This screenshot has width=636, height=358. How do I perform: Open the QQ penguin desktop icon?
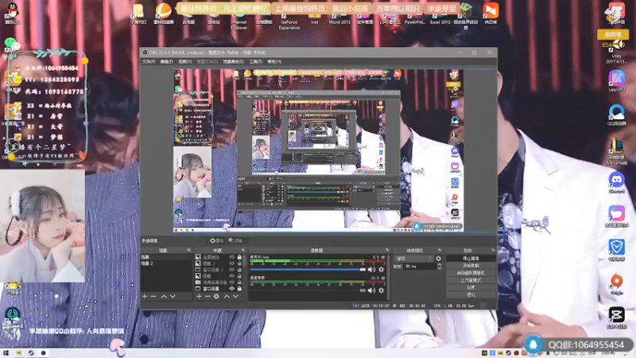click(x=13, y=13)
